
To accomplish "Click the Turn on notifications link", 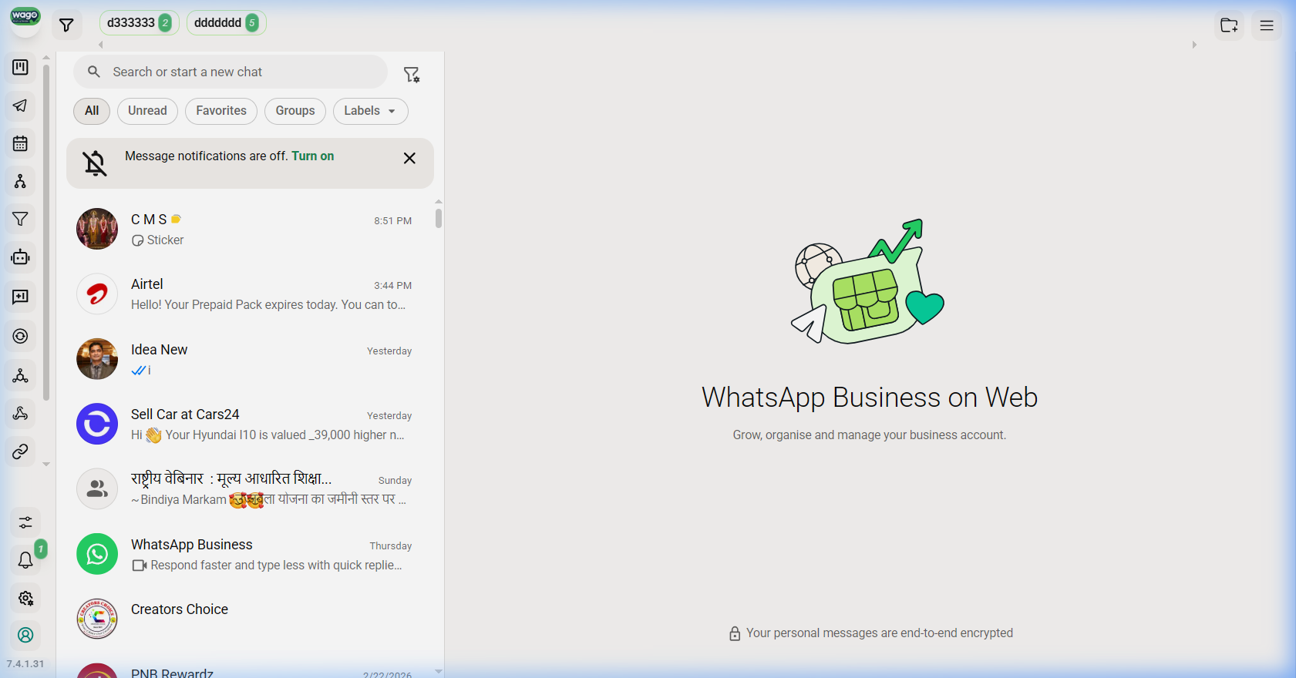I will pyautogui.click(x=312, y=156).
